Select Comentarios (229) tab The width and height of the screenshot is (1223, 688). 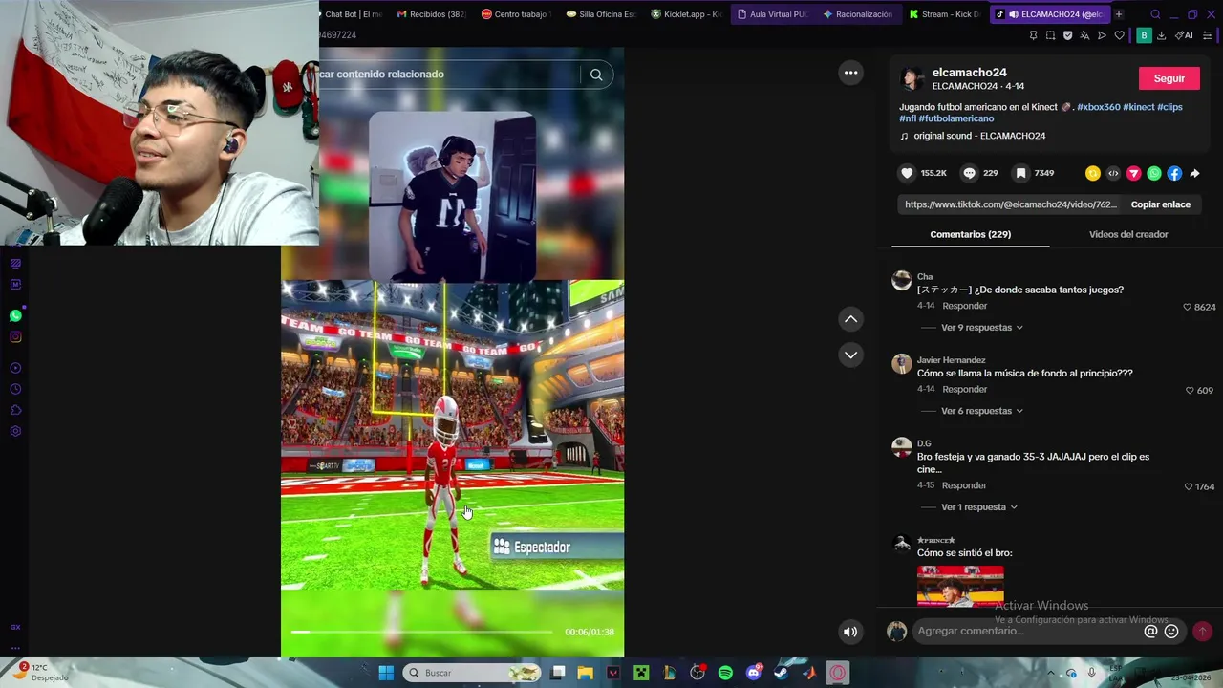970,234
